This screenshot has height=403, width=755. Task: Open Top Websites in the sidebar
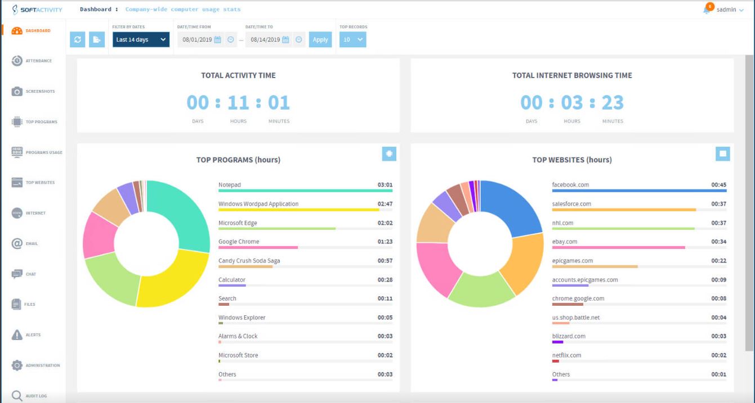tap(33, 183)
